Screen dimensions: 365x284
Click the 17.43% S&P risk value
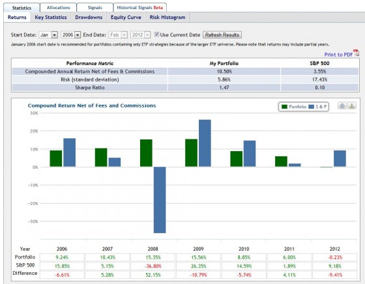pyautogui.click(x=319, y=79)
